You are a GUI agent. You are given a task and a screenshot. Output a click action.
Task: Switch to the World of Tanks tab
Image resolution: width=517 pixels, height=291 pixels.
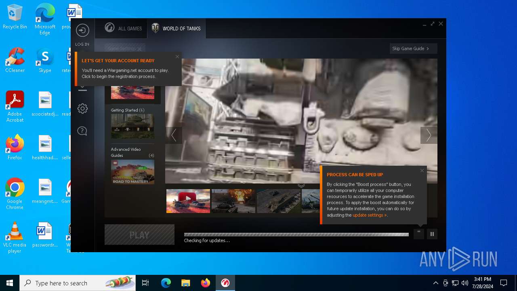pos(176,29)
